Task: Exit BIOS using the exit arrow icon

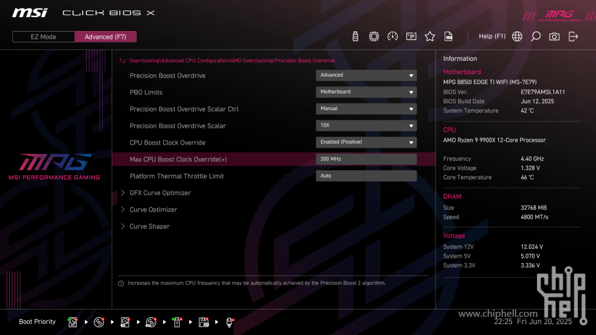Action: click(x=573, y=36)
